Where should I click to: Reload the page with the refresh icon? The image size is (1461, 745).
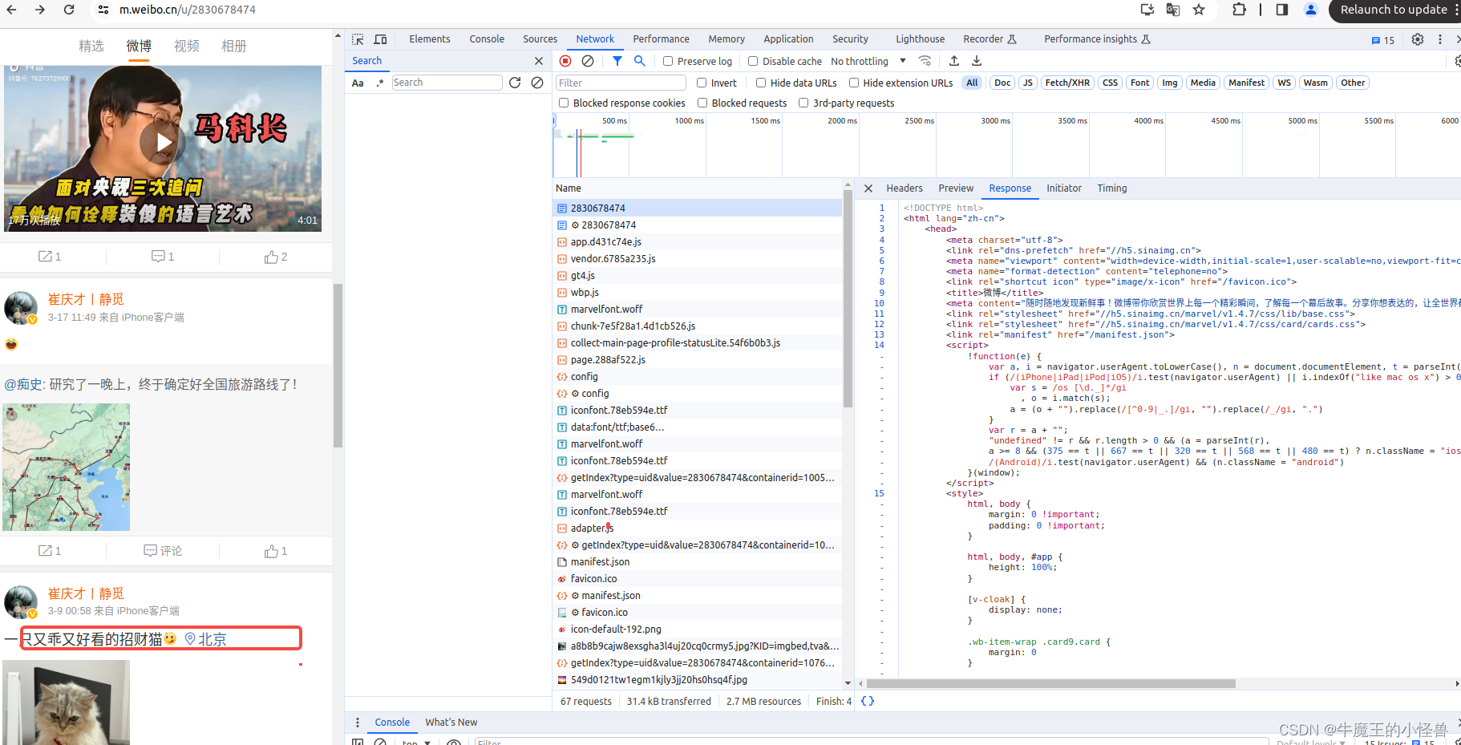click(69, 10)
